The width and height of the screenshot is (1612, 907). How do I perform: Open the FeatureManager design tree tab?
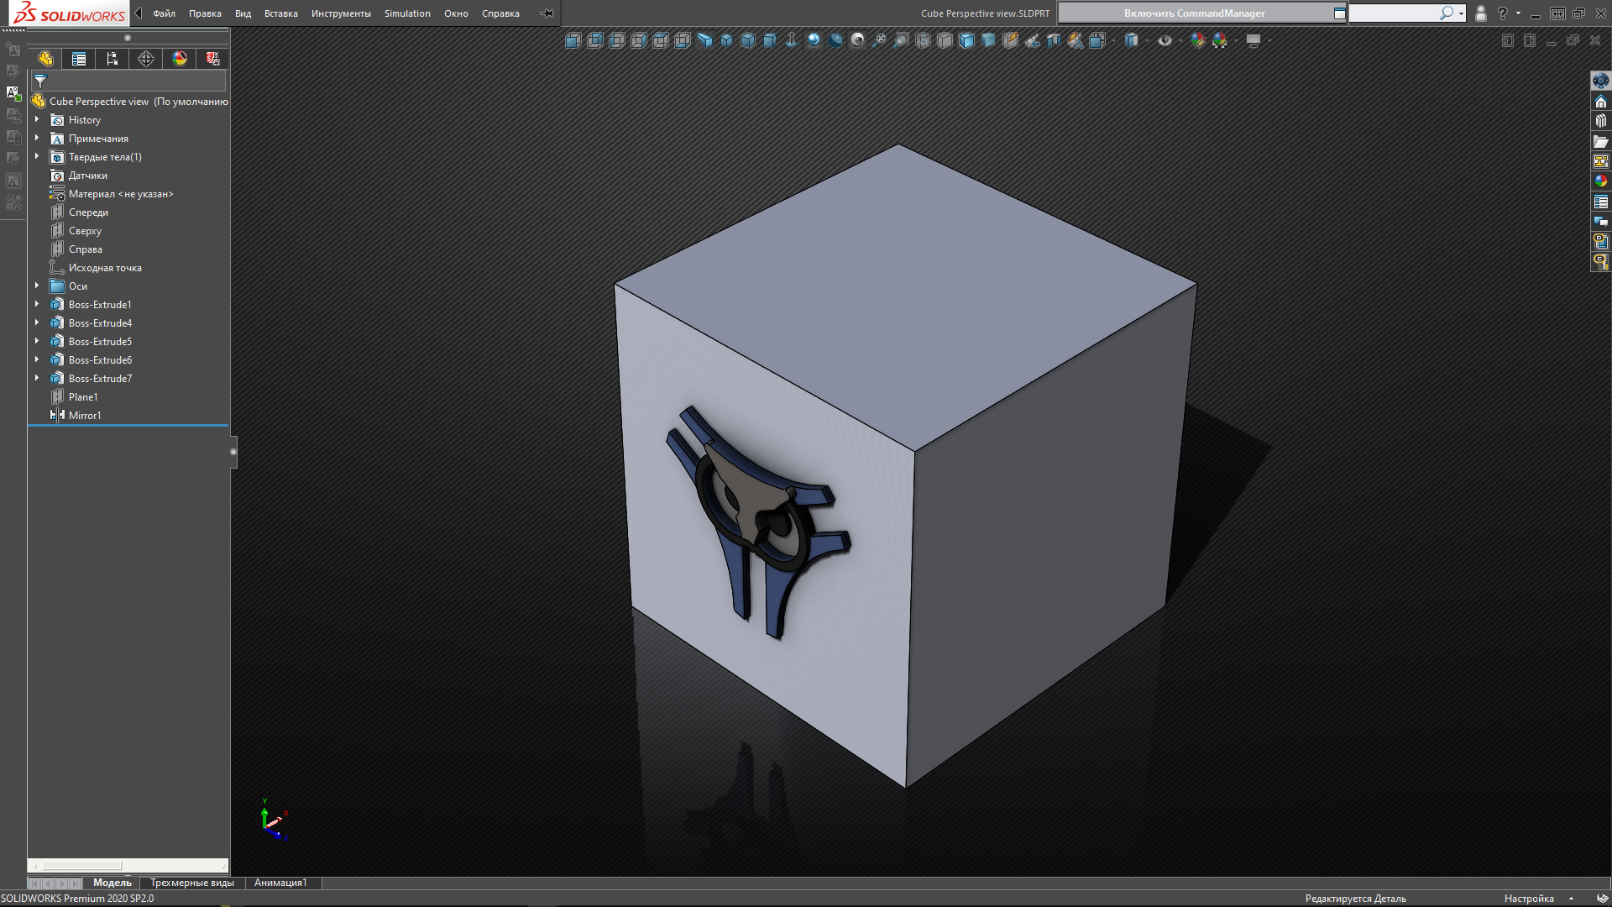(45, 59)
